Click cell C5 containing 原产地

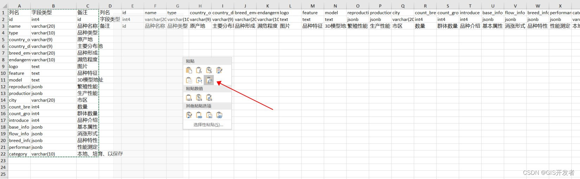click(x=88, y=40)
